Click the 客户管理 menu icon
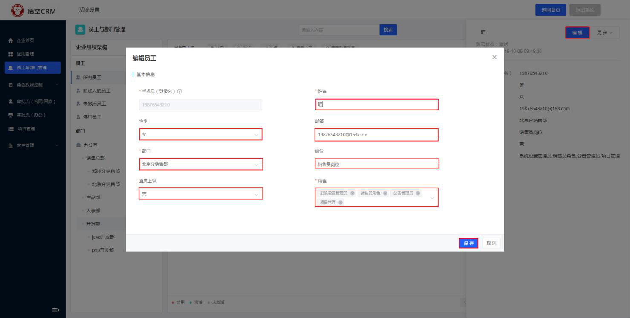Screen dimensions: 630x318 [x=11, y=146]
